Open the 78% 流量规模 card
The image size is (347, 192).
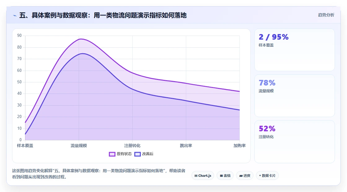point(295,96)
